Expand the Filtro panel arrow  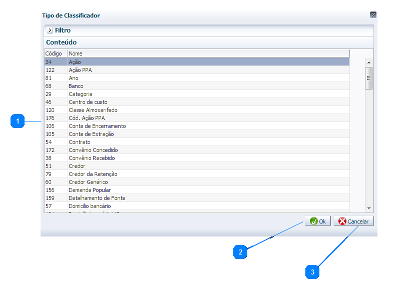(x=50, y=30)
